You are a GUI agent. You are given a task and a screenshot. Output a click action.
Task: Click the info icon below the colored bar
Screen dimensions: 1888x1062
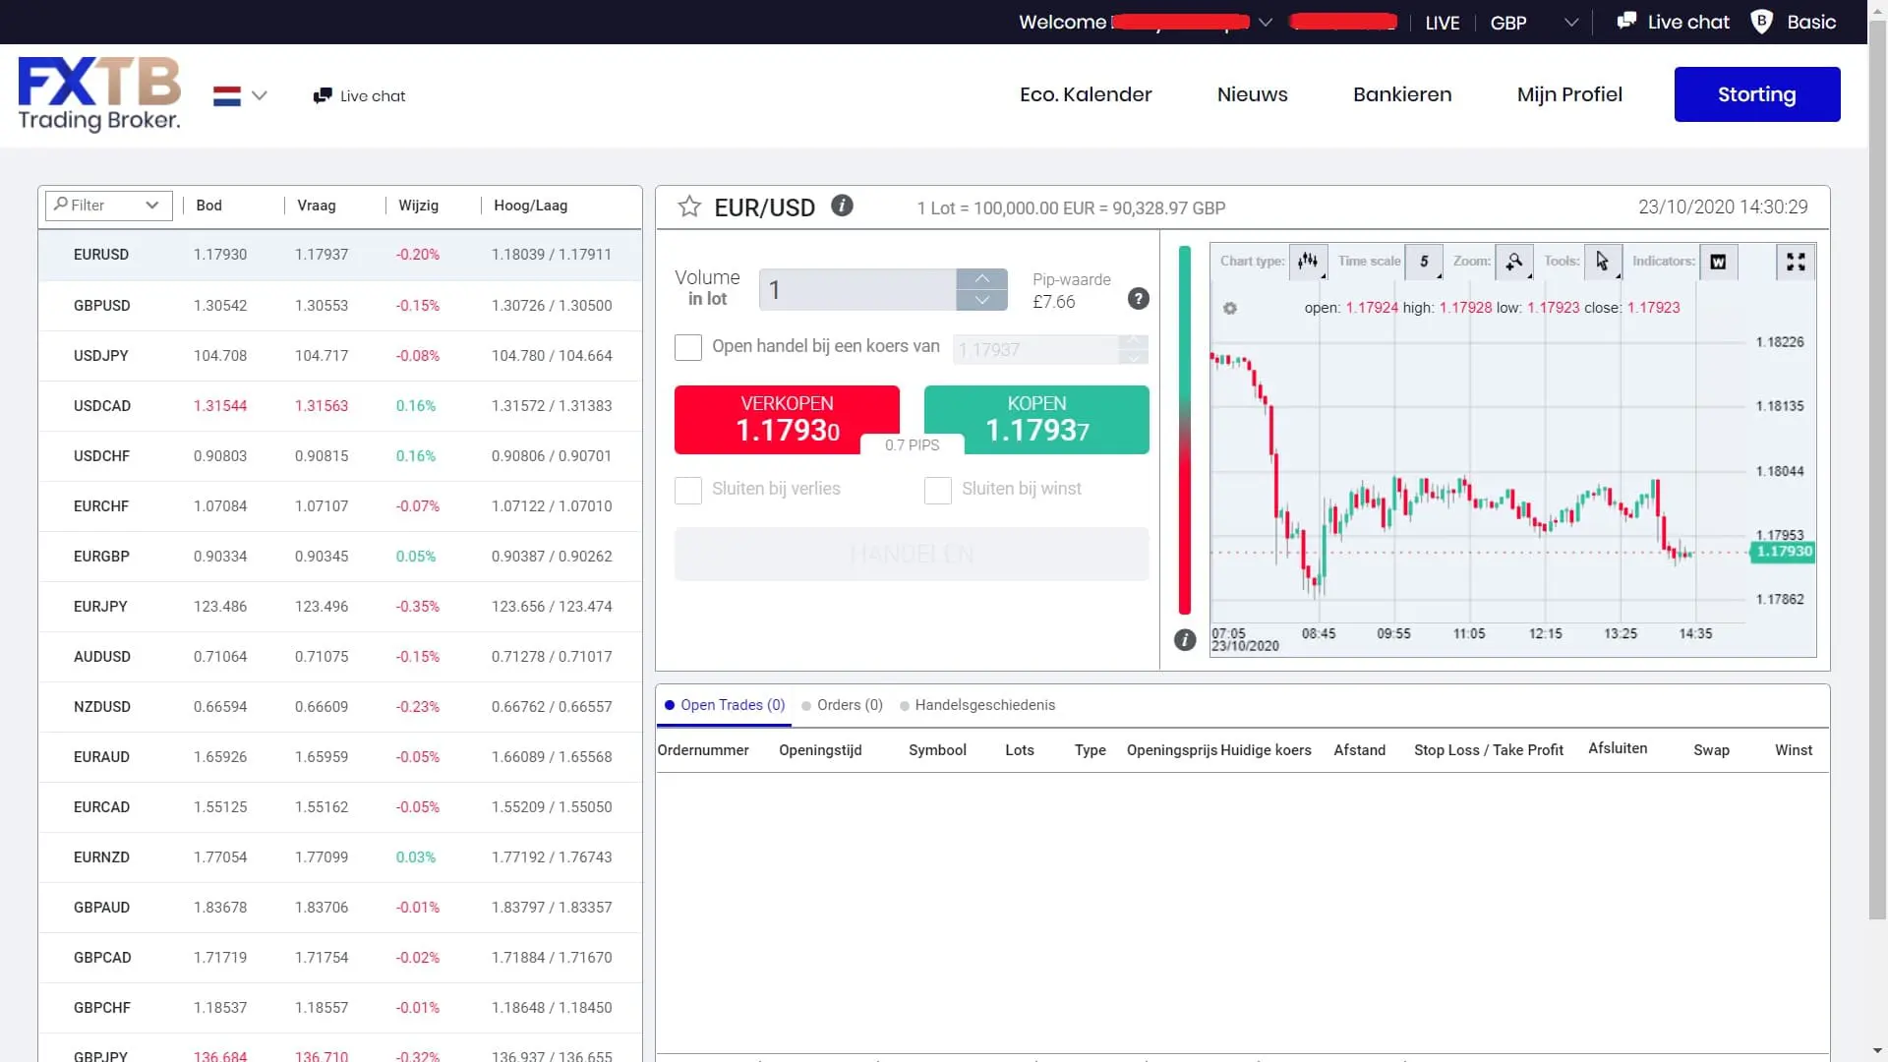point(1185,639)
